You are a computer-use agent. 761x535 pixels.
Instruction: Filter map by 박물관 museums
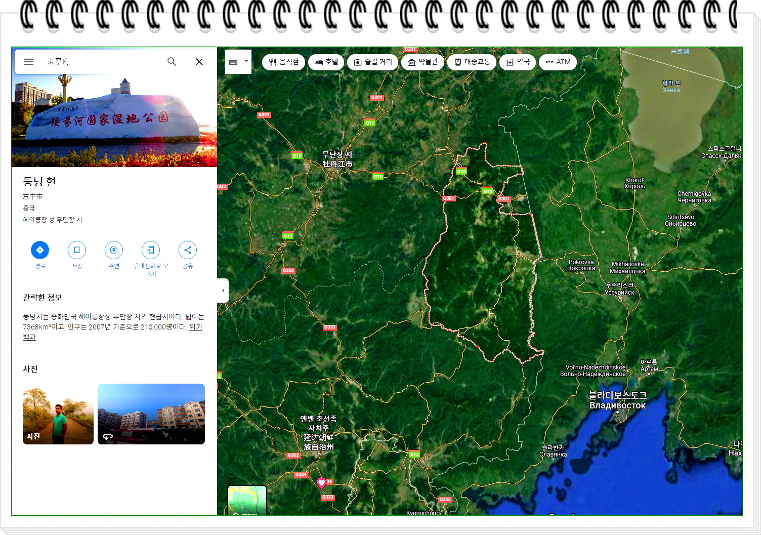422,62
